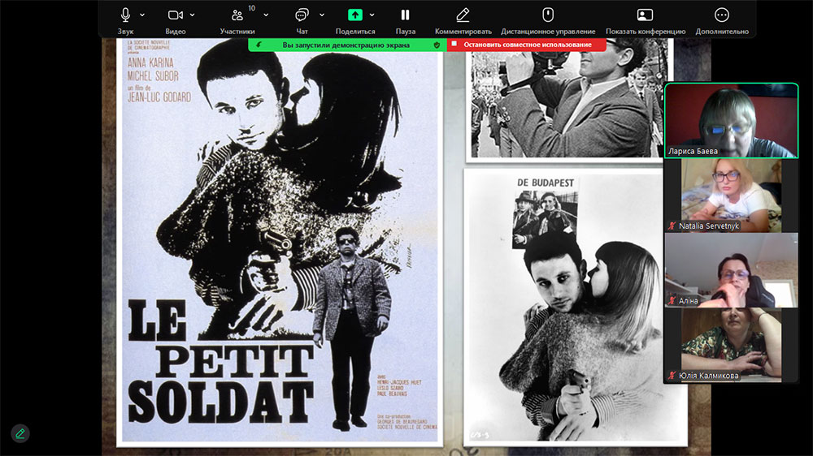Screen dimensions: 813x456
Task: Open share options arrow beside Поделиться
Action: coord(372,15)
